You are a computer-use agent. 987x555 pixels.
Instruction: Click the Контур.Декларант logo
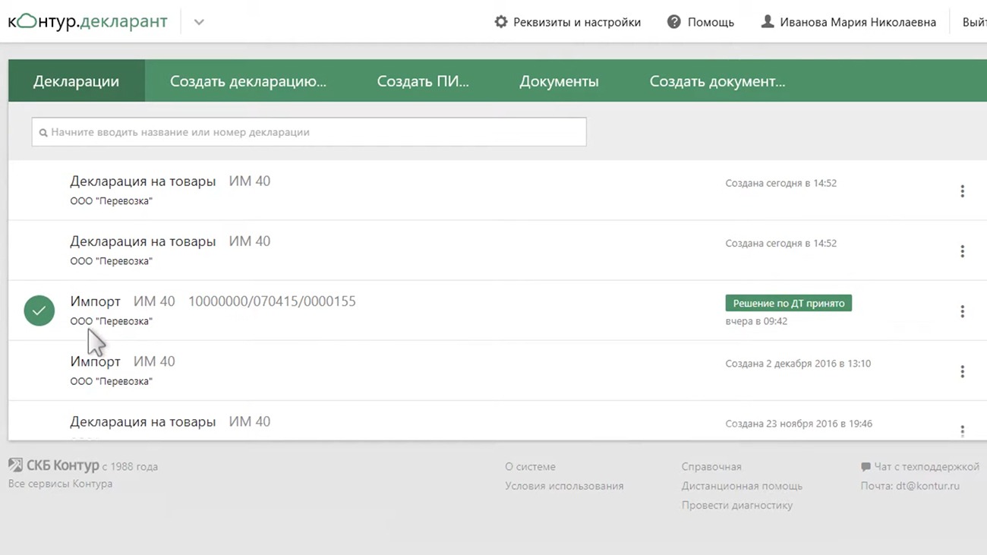coord(87,21)
